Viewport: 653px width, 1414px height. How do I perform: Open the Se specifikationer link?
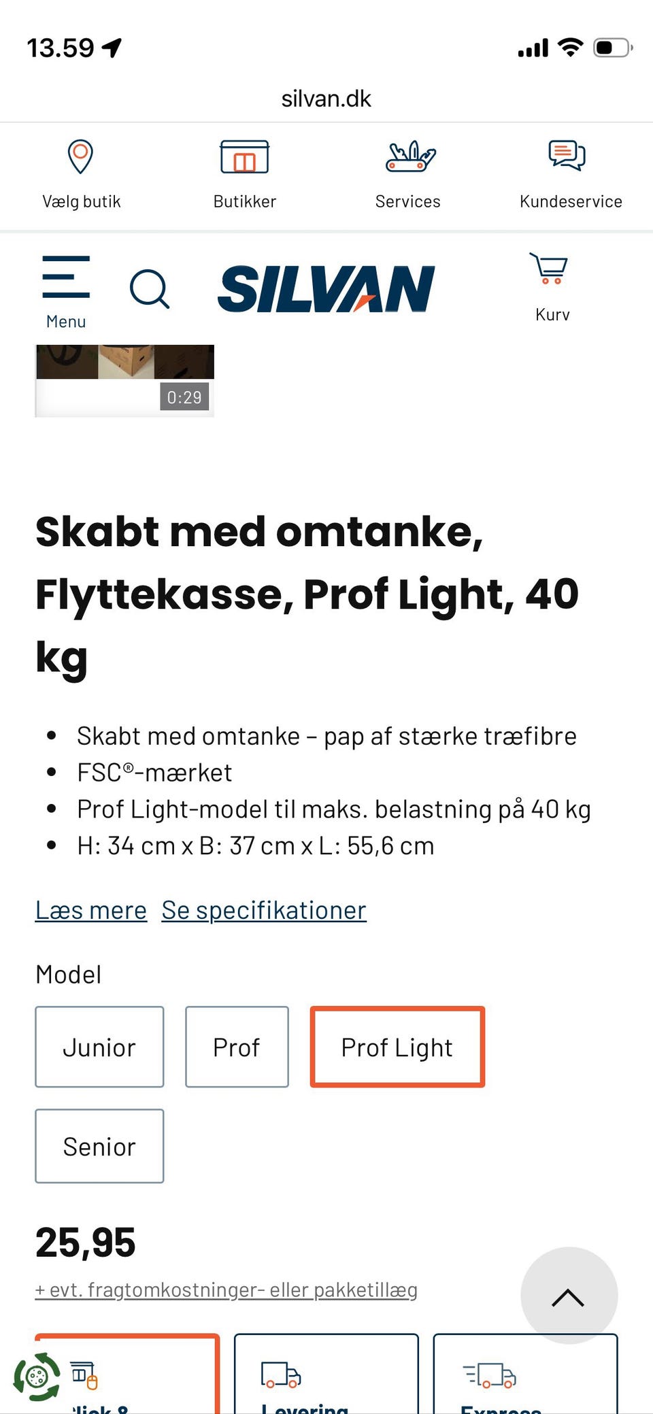pyautogui.click(x=264, y=910)
